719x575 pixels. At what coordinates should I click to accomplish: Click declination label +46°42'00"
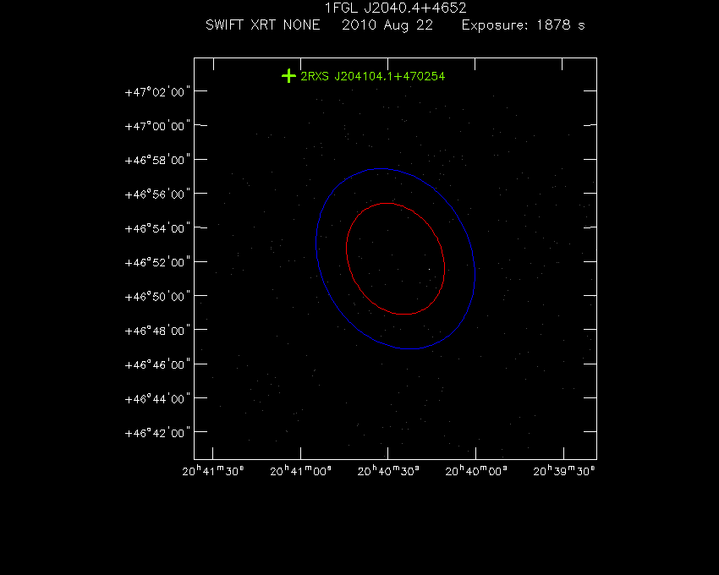click(x=156, y=433)
